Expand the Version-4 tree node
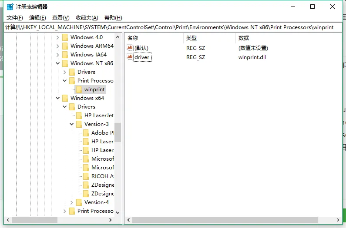The height and width of the screenshot is (228, 346). pos(72,202)
